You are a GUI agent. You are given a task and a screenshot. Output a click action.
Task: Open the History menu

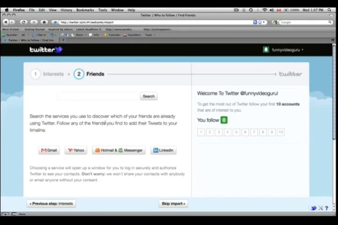click(66, 10)
